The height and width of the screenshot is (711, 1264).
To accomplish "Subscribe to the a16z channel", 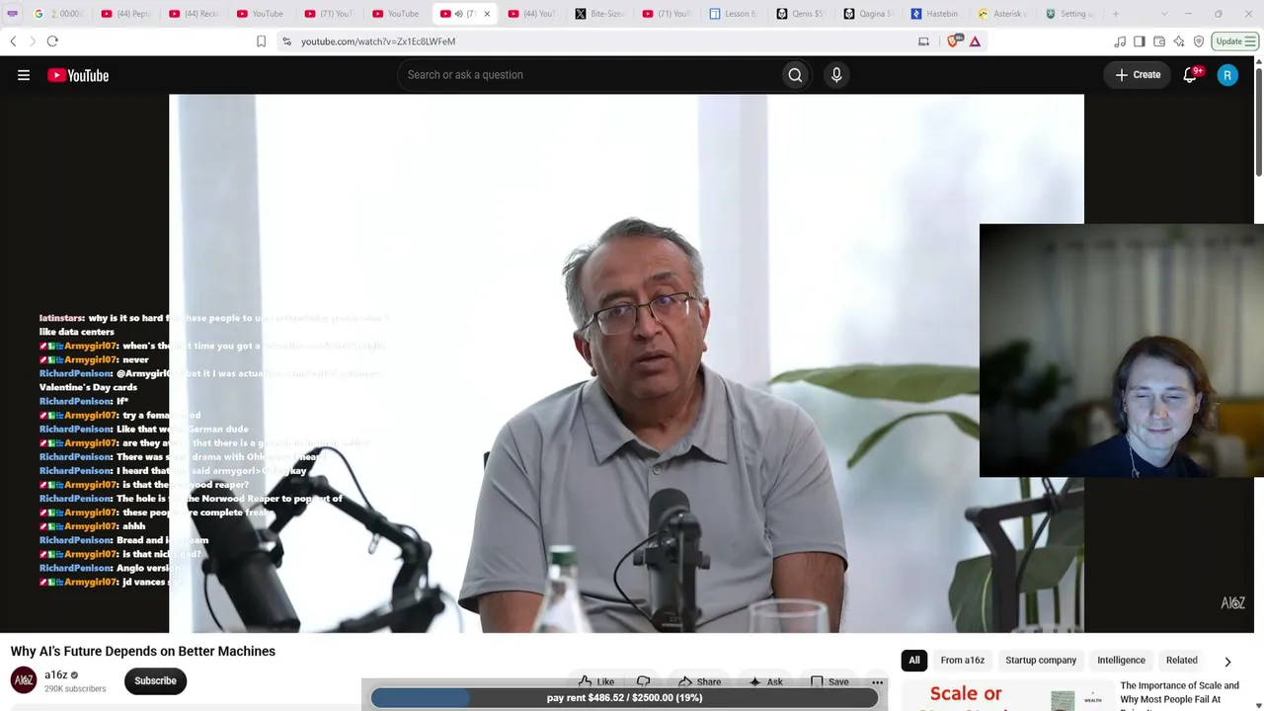I will 155,680.
